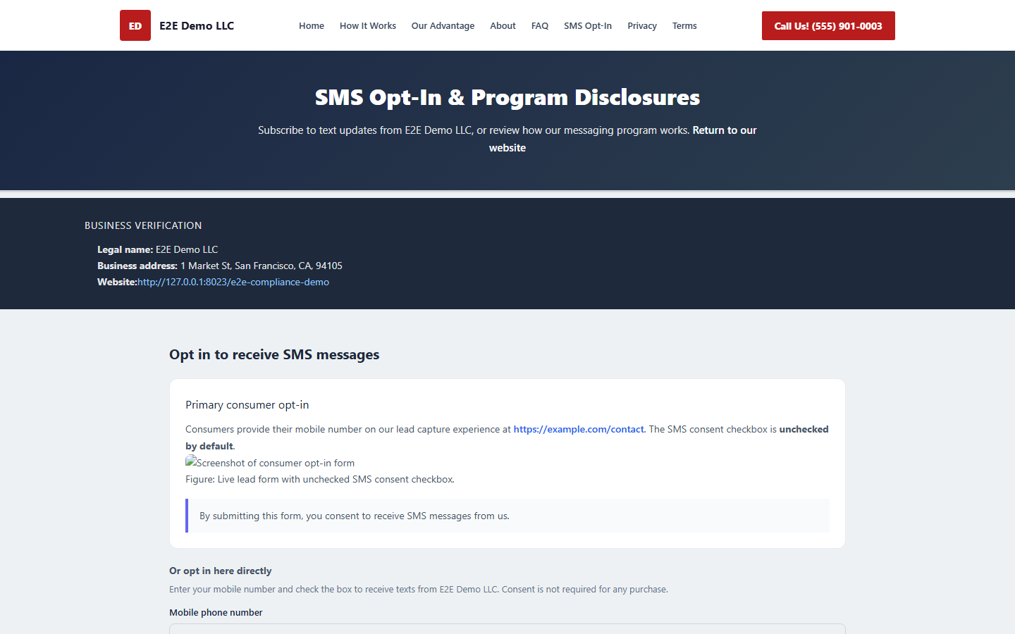Screen dimensions: 1015x634
Task: Open the FAQ nav link
Action: 540,25
